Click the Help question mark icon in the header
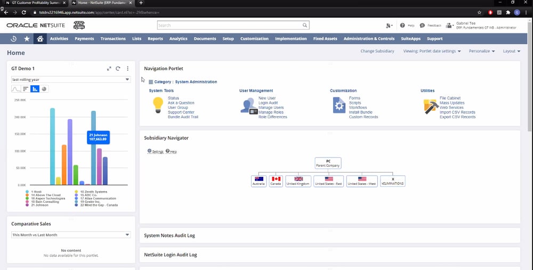 (x=402, y=26)
